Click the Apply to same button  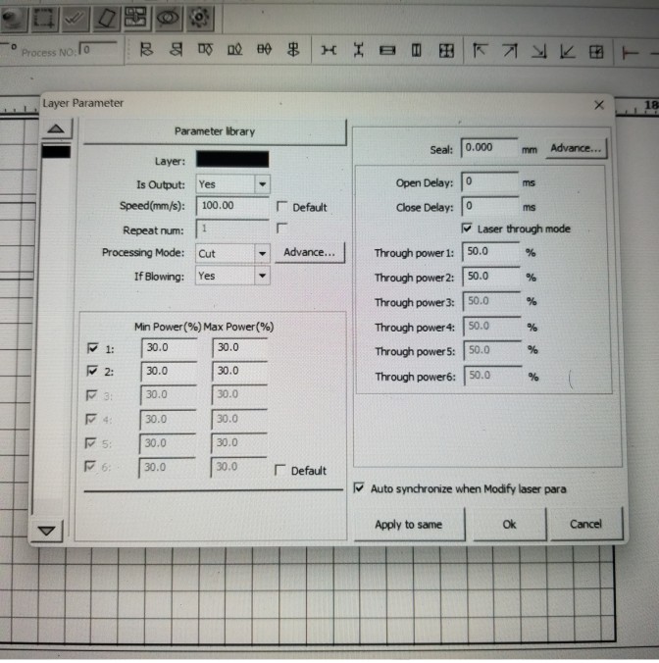point(408,525)
